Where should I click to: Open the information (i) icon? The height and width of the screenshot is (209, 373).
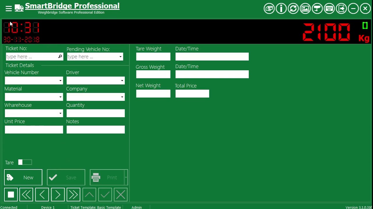(281, 9)
